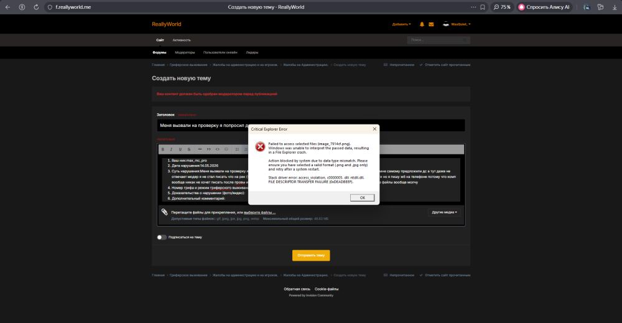Click the Yandex account icon near back arrow
622x323 pixels.
click(22, 7)
